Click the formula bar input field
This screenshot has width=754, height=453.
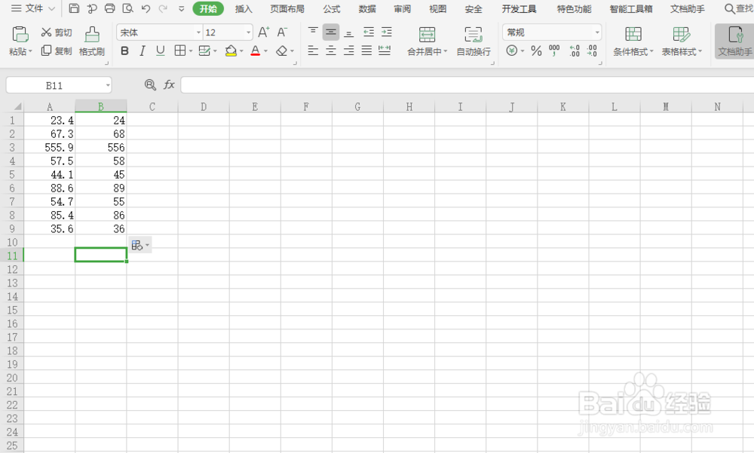coord(467,85)
